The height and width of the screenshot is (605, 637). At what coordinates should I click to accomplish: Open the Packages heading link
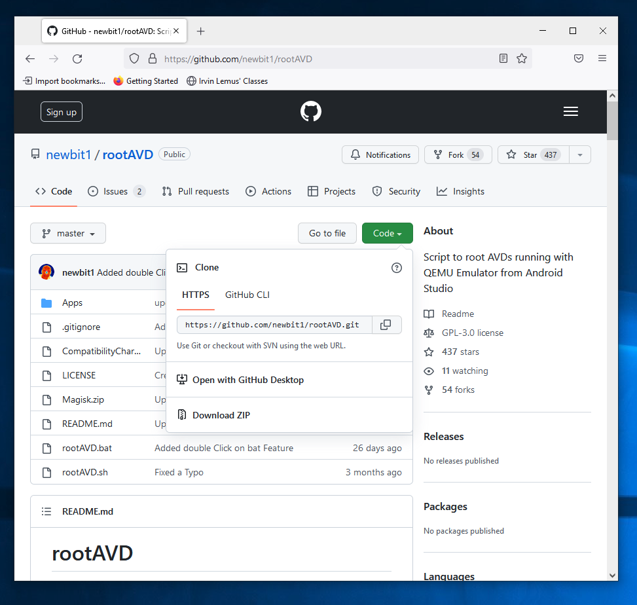pos(445,507)
